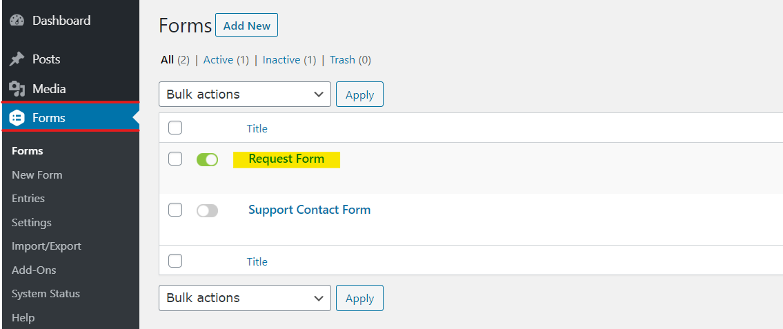Click the Posts pushpin icon
Viewport: 783px width, 329px height.
pos(17,59)
